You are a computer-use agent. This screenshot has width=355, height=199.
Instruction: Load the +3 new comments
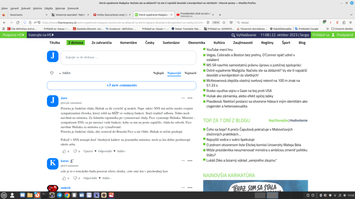(x=122, y=85)
